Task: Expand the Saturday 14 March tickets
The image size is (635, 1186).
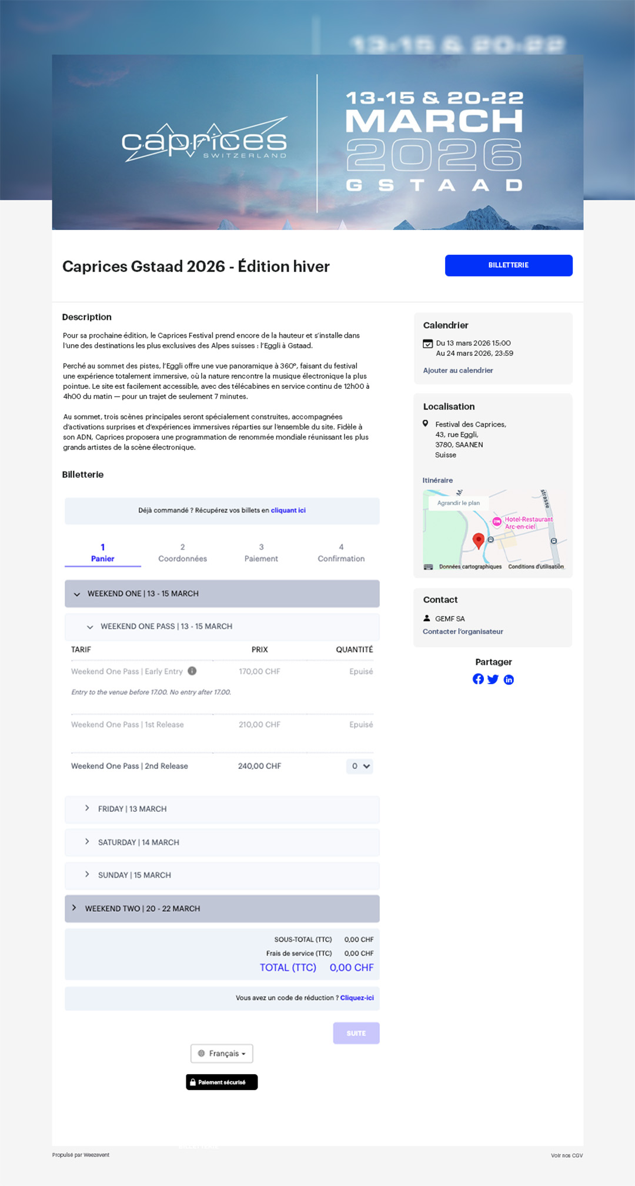Action: 222,842
